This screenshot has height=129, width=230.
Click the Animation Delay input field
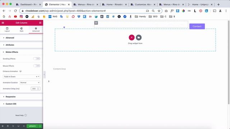(35, 89)
